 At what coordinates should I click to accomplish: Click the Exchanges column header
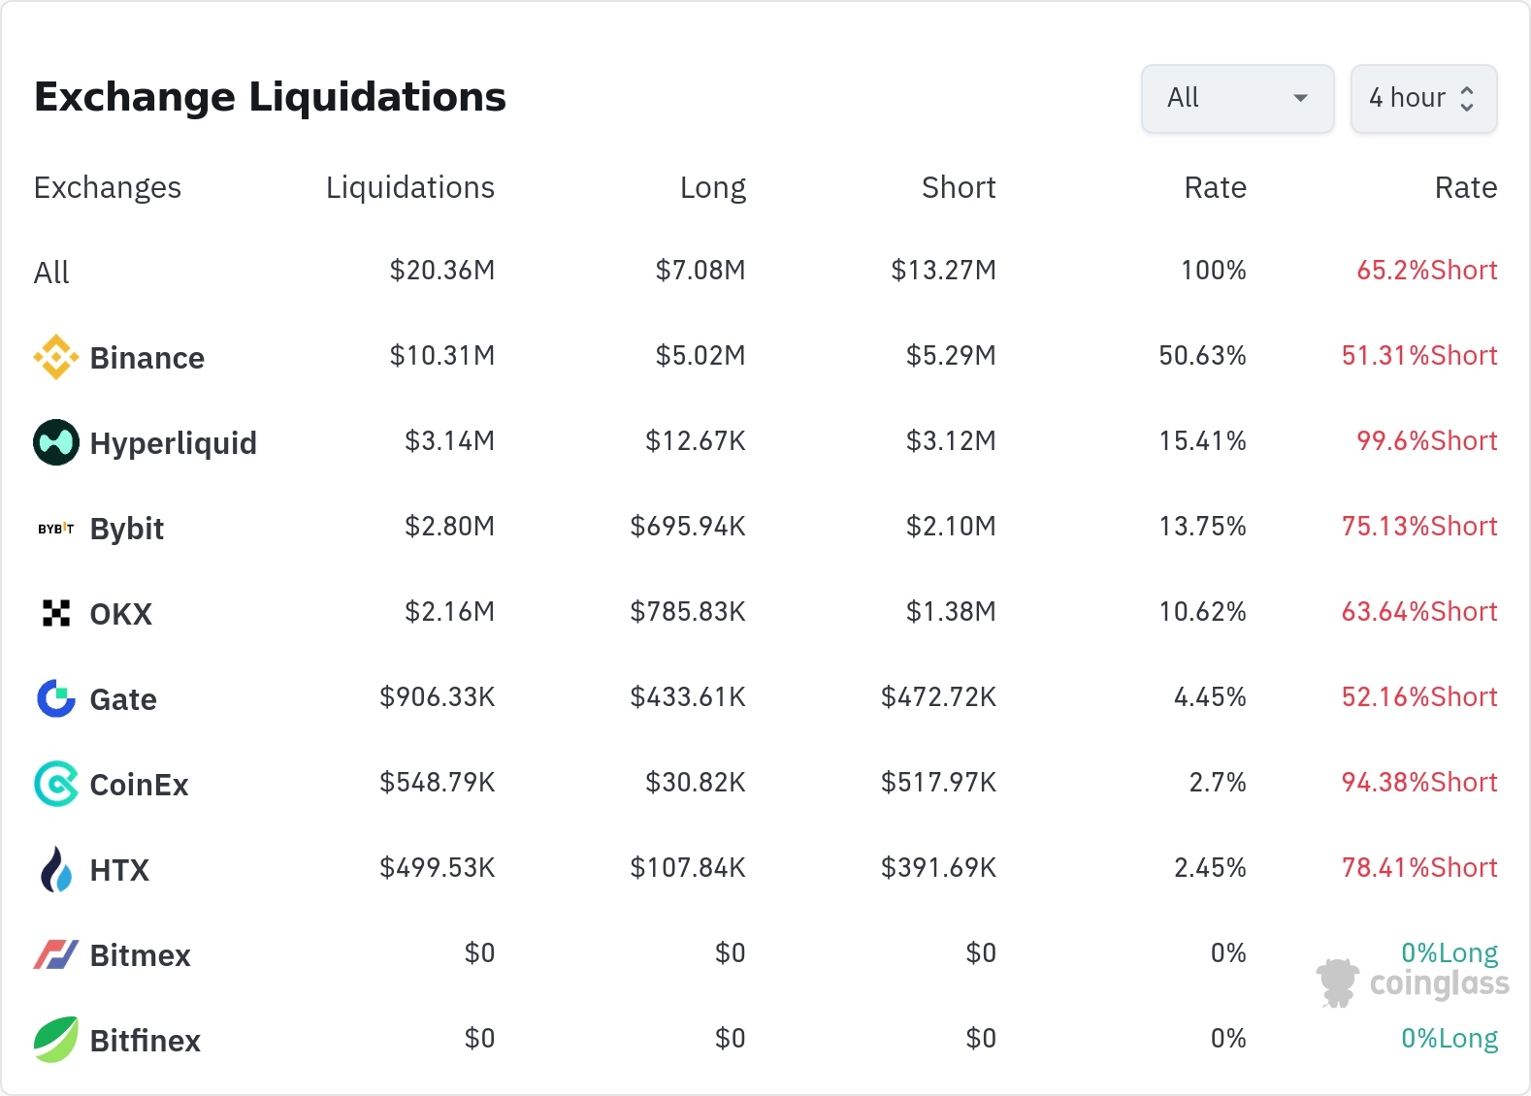click(108, 187)
